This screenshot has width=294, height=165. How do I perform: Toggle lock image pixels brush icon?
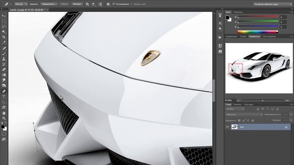[244, 121]
